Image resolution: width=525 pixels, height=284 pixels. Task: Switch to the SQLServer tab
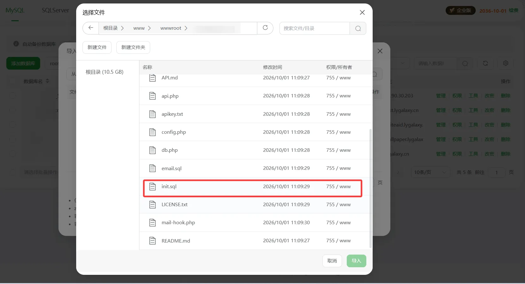click(55, 10)
